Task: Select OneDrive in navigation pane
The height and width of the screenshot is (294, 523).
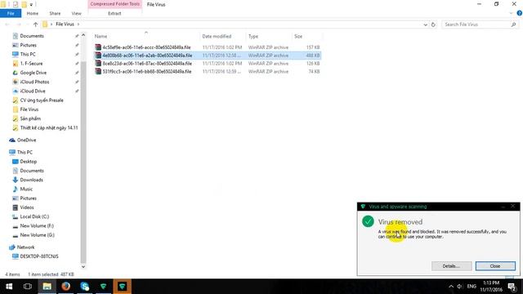Action: [x=26, y=140]
